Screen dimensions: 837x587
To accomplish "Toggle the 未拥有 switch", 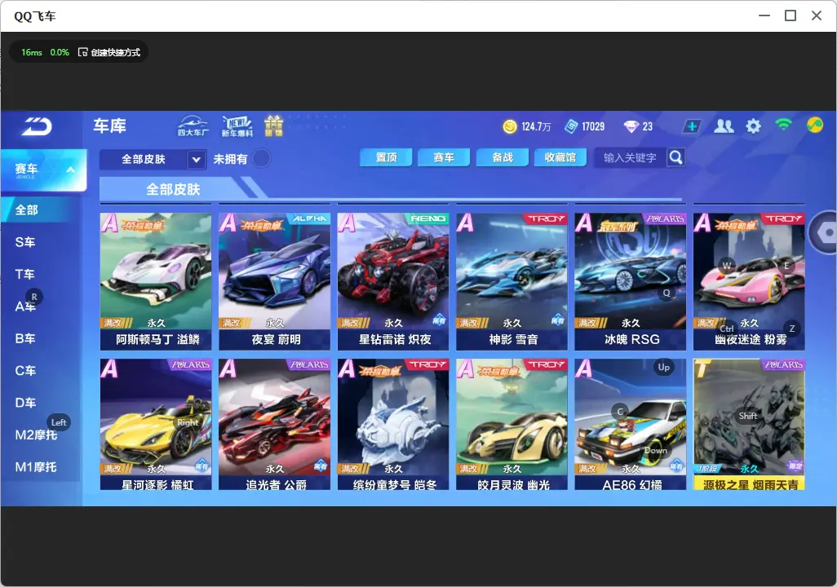I will pyautogui.click(x=262, y=158).
